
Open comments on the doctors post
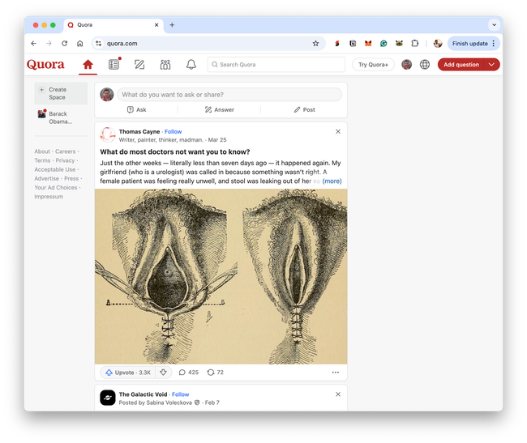tap(188, 373)
